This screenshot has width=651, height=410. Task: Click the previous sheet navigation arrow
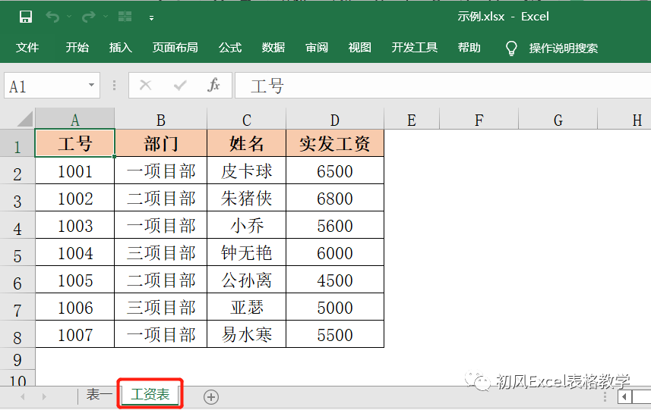(x=23, y=397)
